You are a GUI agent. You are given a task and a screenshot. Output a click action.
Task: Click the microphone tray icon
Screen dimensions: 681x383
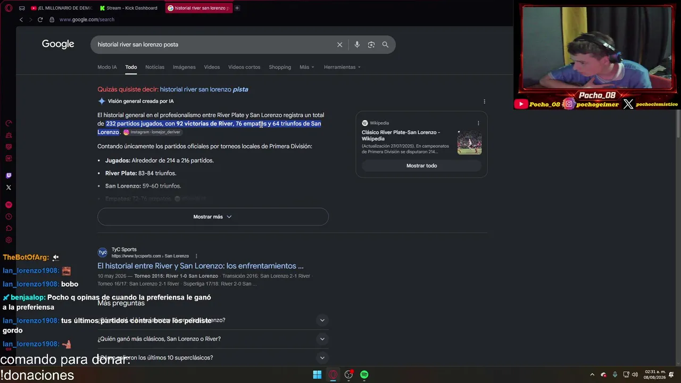614,374
